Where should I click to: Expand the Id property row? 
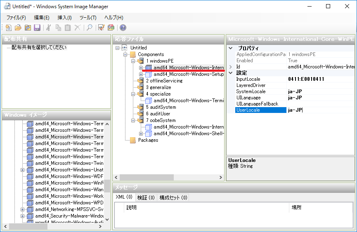coord(231,67)
